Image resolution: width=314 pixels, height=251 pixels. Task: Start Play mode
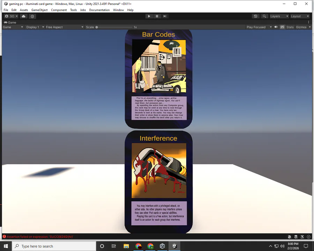[x=149, y=16]
